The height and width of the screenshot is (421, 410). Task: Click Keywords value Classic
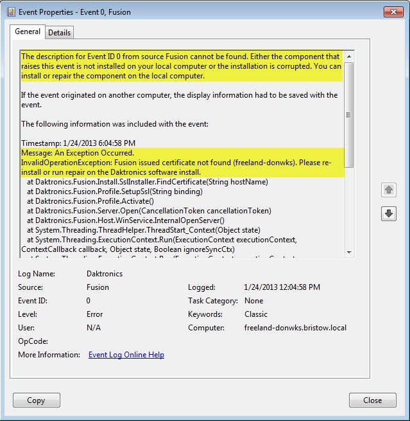click(256, 314)
